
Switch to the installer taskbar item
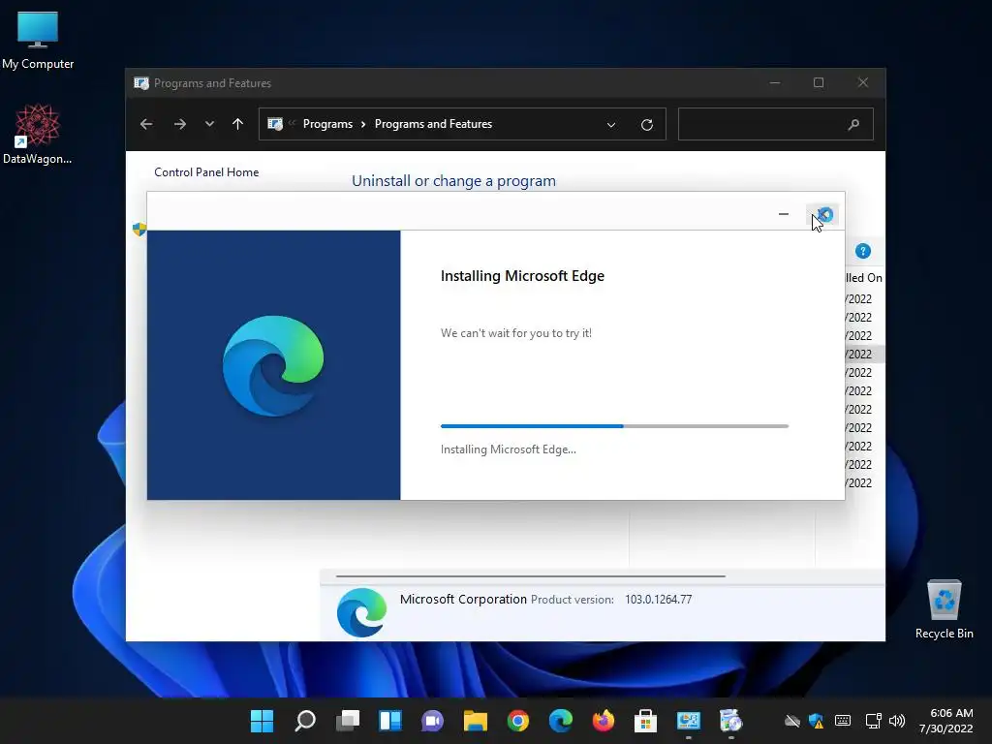[730, 721]
